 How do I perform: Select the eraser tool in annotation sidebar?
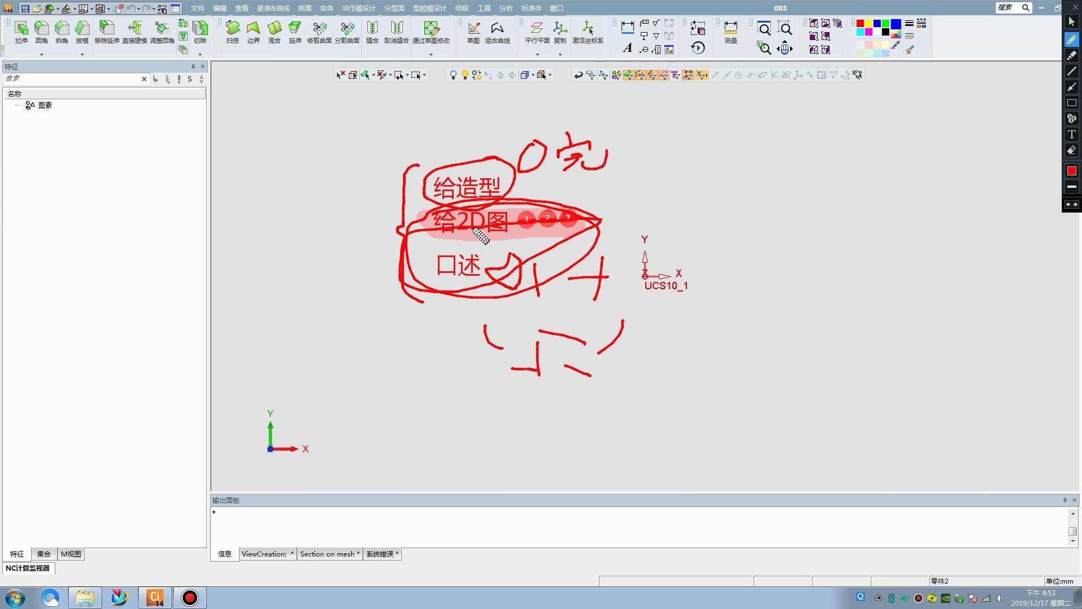click(1071, 151)
